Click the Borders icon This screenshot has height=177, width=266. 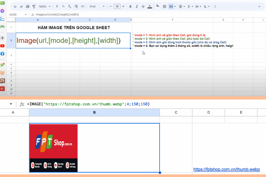tap(164, 7)
